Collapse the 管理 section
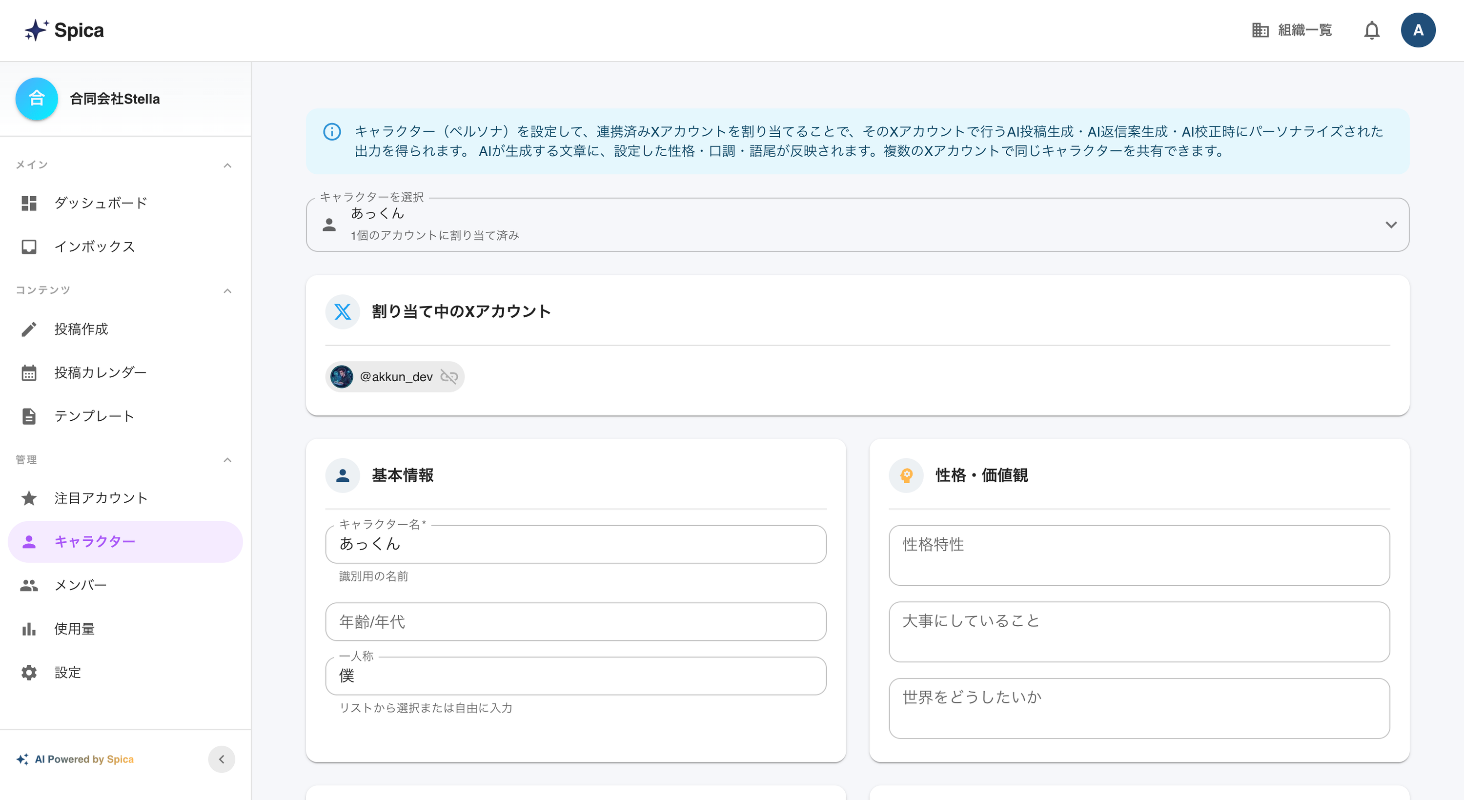Screen dimensions: 1464x800 point(227,459)
